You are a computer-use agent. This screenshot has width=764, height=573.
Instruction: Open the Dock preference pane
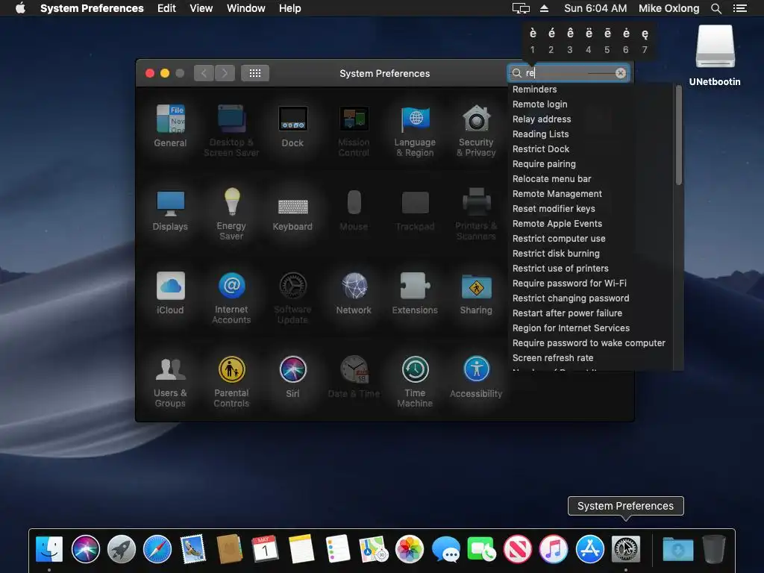[x=292, y=125]
